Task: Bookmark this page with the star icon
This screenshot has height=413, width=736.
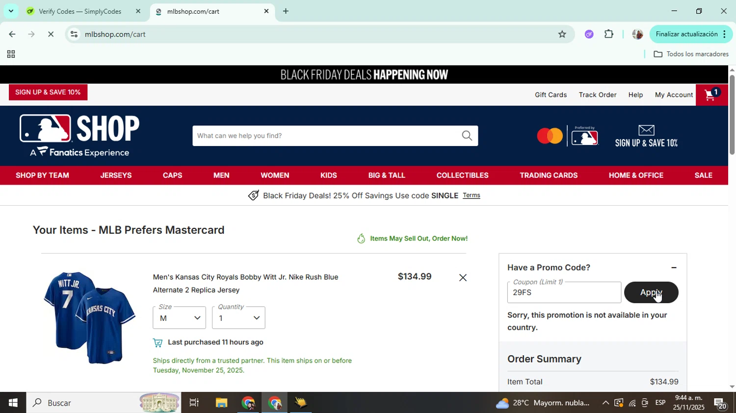Action: click(562, 34)
